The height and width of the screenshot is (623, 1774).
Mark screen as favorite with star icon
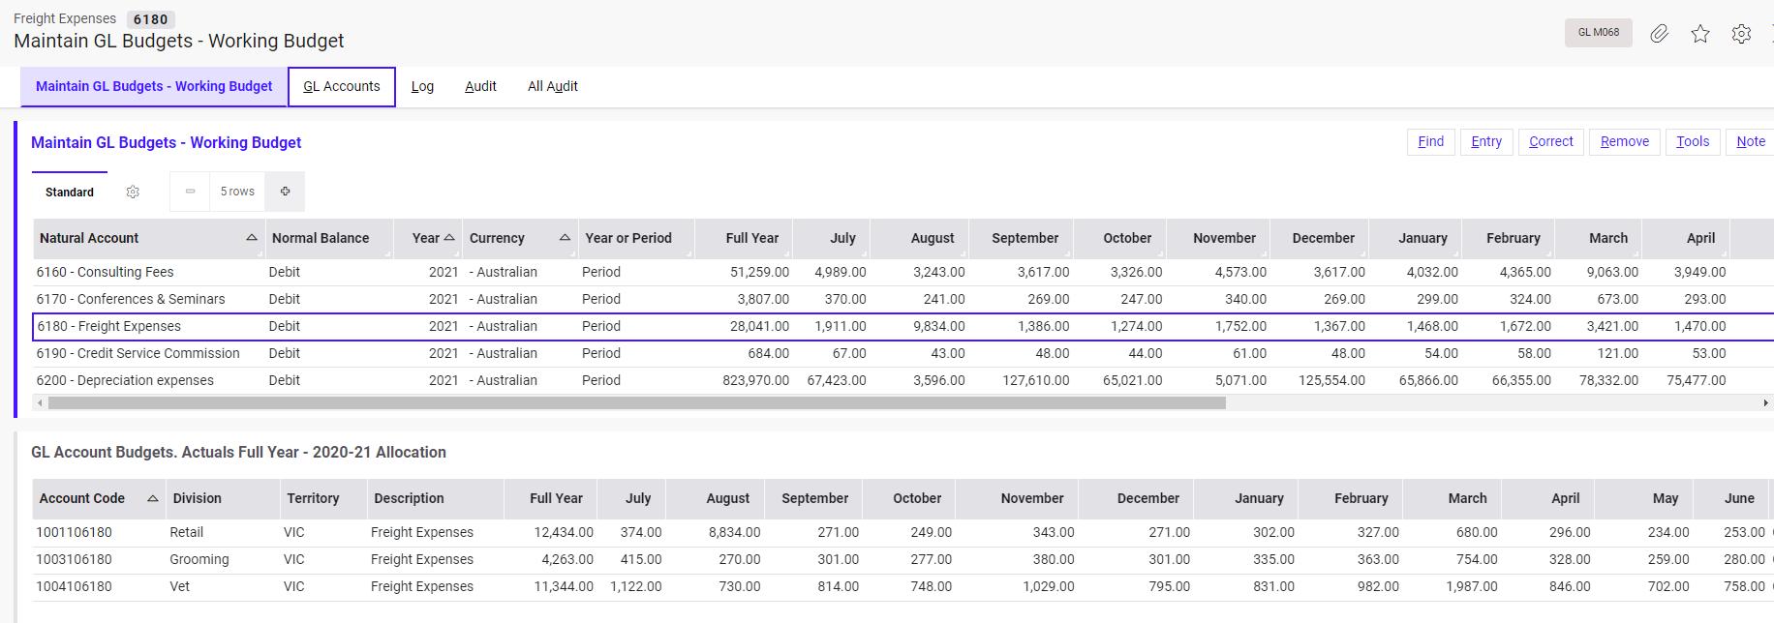(1700, 34)
